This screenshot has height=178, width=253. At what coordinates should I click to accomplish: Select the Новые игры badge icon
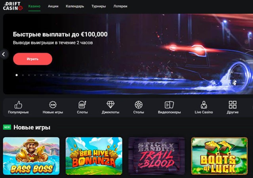point(53,105)
